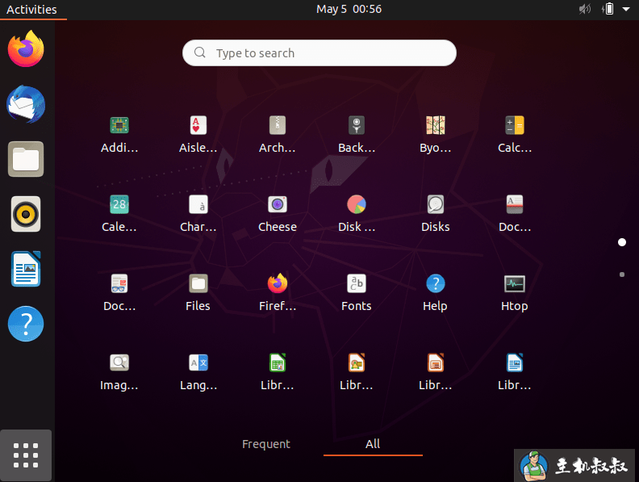Launch Disk Usage Analyzer pie icon
Screen dimensions: 639x482
[x=357, y=205]
